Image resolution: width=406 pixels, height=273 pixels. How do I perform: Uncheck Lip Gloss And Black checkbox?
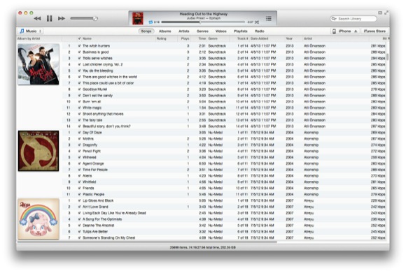(79, 200)
